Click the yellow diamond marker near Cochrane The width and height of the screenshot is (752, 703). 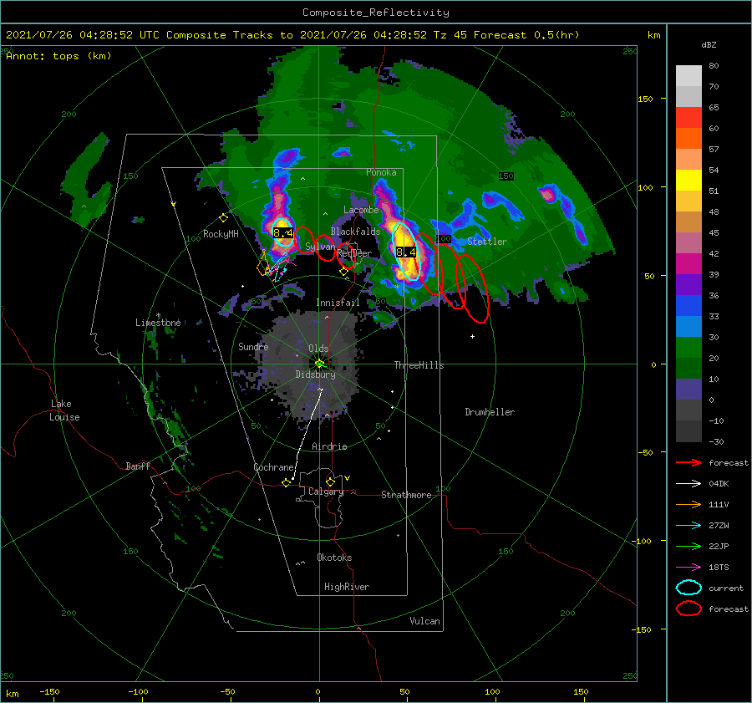point(286,483)
